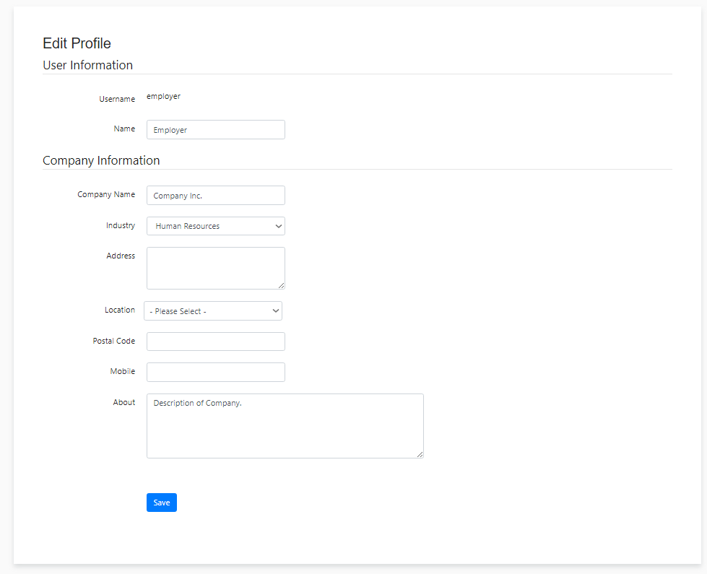The height and width of the screenshot is (574, 707).
Task: Click the Save button
Action: click(161, 503)
